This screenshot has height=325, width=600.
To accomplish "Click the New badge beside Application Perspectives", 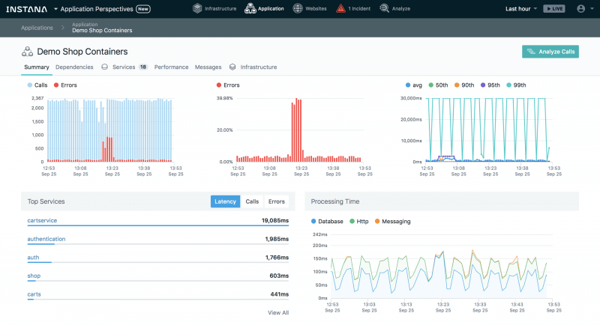I will pos(143,9).
